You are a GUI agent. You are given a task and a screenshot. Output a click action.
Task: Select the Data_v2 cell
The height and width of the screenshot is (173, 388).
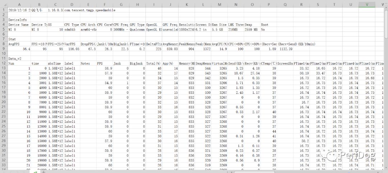19,58
